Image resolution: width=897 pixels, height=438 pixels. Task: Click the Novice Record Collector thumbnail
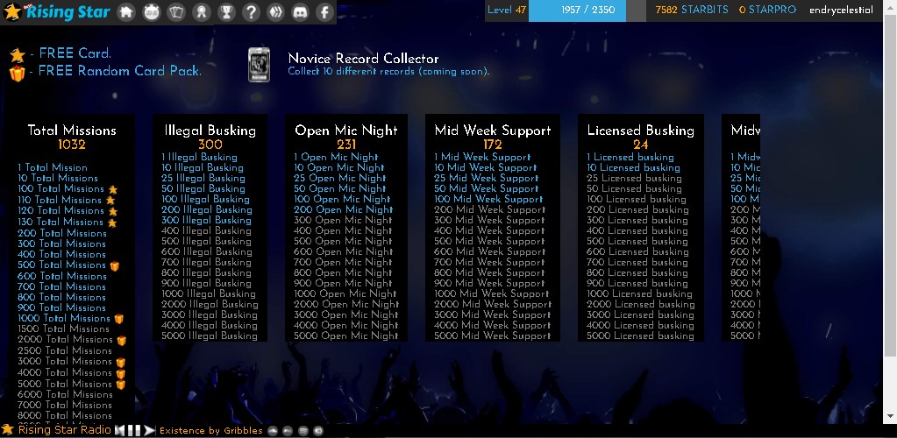(259, 65)
